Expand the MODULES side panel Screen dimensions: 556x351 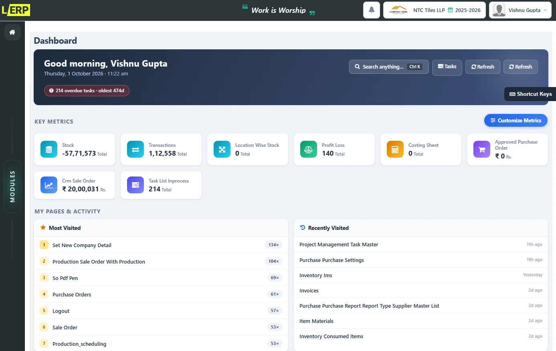[12, 187]
